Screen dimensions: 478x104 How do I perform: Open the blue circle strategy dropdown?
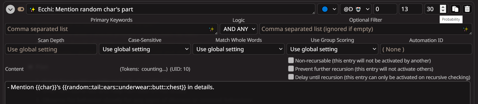point(328,9)
